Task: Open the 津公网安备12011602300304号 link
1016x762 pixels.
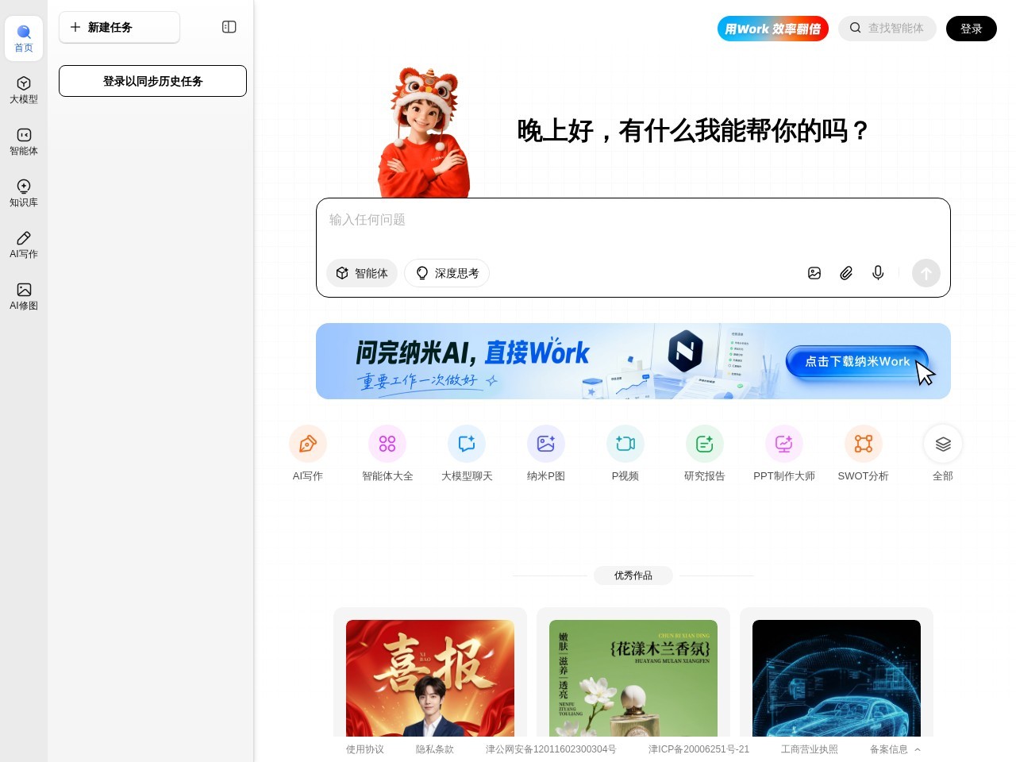Action: click(551, 749)
